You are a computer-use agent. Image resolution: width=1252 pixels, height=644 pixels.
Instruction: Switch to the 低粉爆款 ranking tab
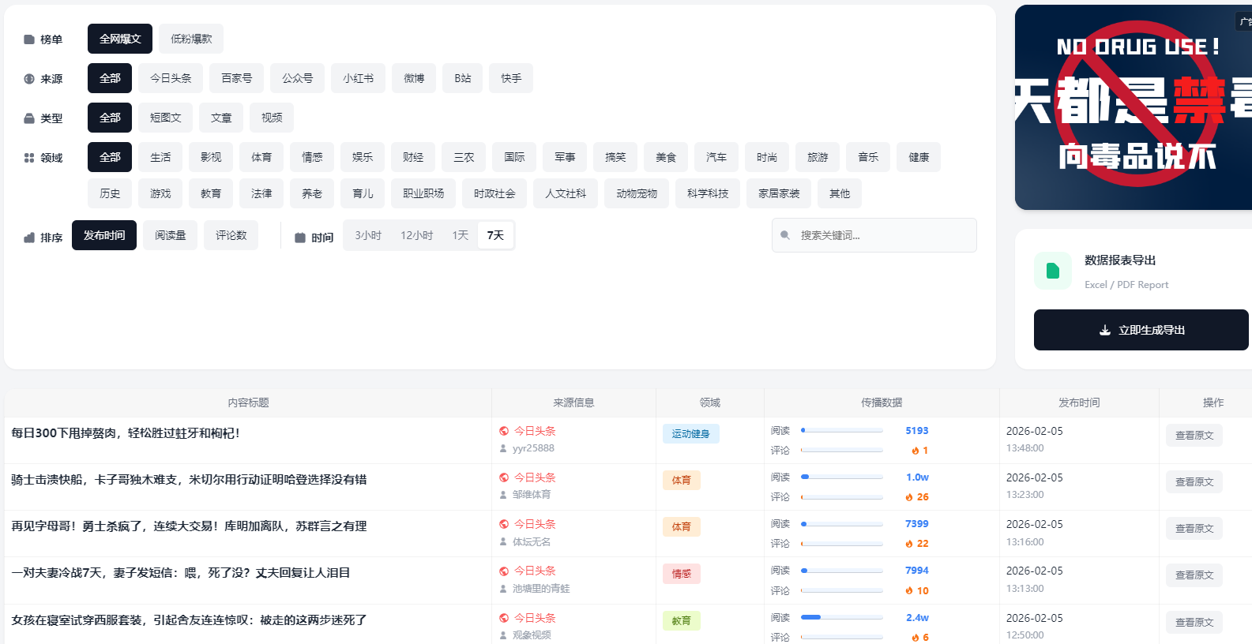(x=191, y=39)
